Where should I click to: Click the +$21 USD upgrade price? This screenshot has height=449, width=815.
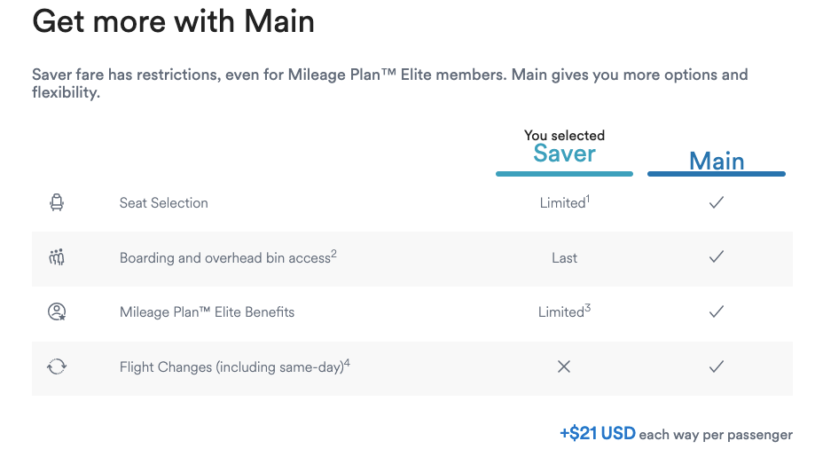click(597, 433)
